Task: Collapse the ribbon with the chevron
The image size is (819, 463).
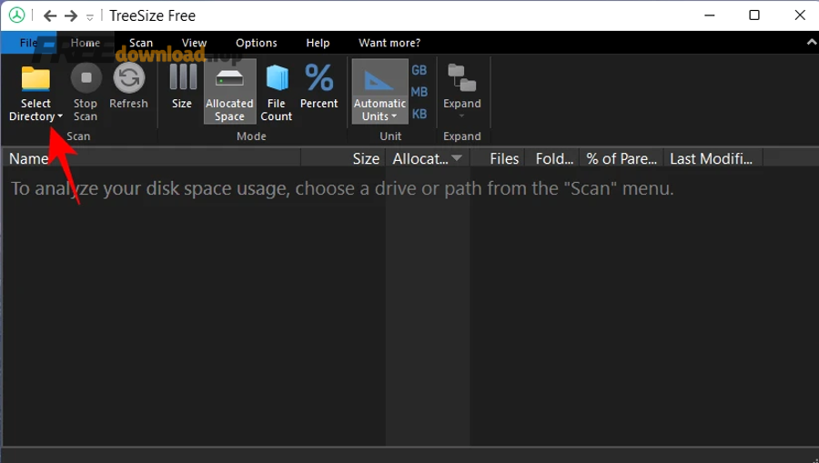Action: [x=812, y=42]
